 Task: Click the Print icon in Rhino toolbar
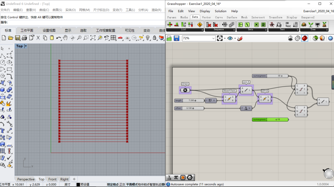24,38
